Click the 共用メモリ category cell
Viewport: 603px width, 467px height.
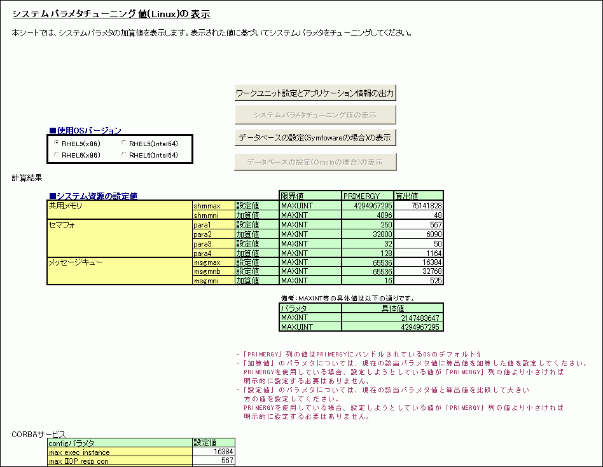click(x=120, y=210)
